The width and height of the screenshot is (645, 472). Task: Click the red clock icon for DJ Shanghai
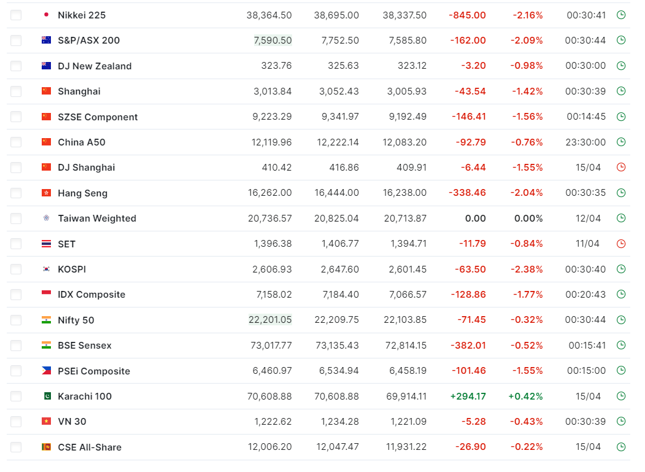621,168
